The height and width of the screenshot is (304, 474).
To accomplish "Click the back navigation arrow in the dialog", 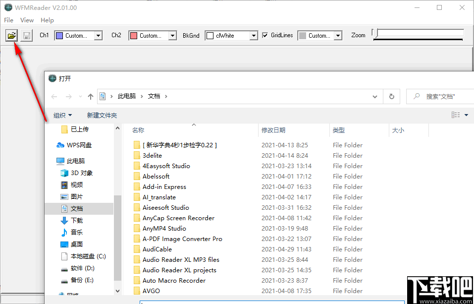I will [x=54, y=96].
